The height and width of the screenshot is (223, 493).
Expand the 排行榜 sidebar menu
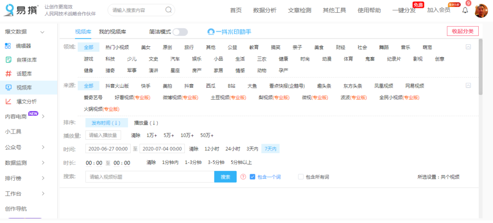point(43,178)
